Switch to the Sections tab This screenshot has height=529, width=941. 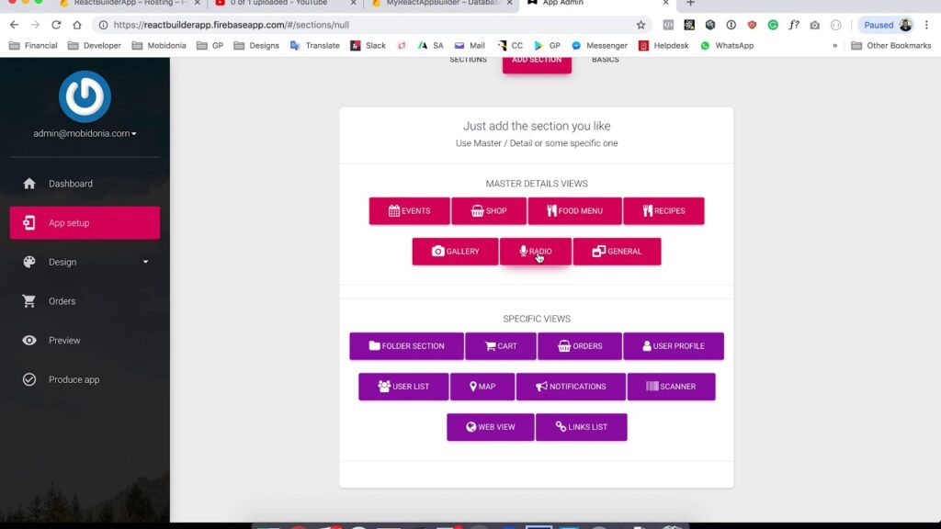tap(468, 61)
